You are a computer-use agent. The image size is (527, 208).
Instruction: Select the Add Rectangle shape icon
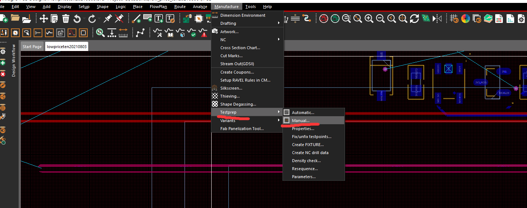148,19
